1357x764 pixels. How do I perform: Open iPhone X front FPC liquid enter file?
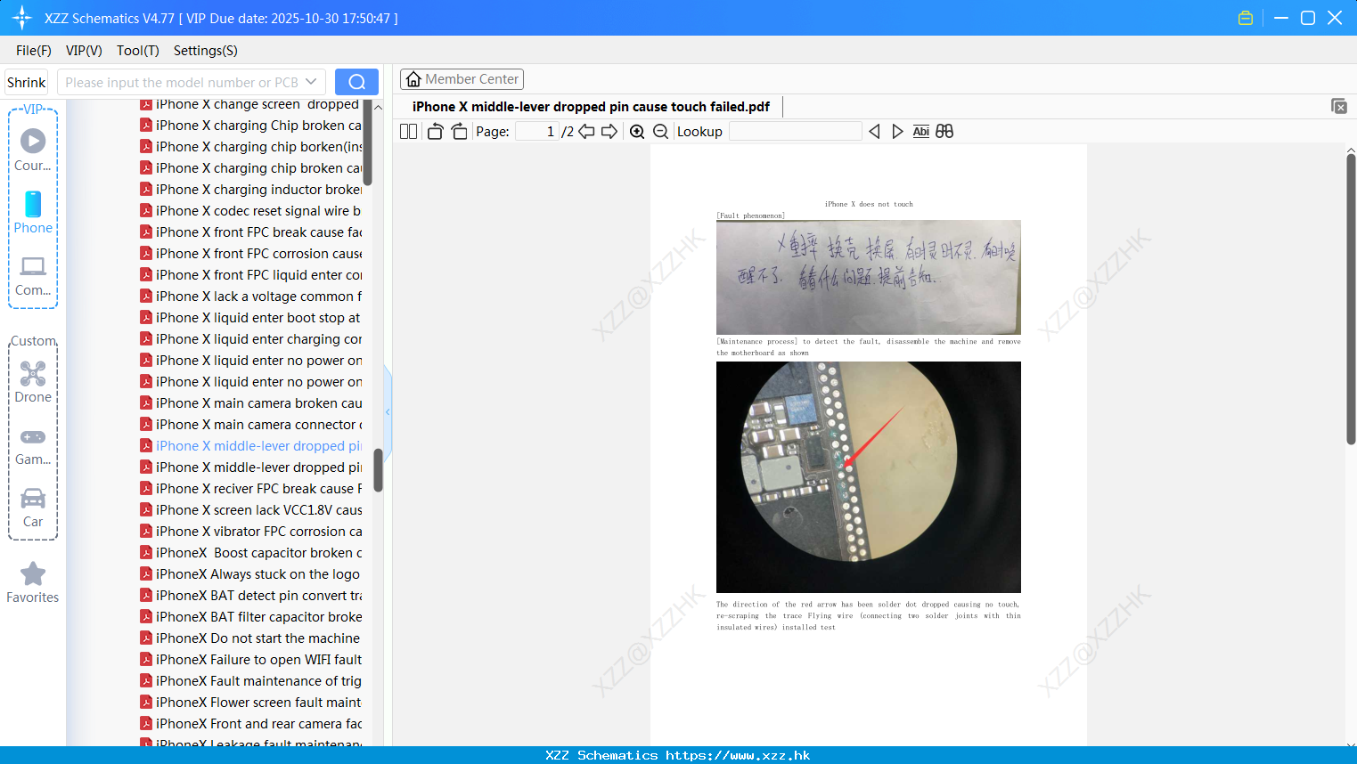[x=251, y=275]
